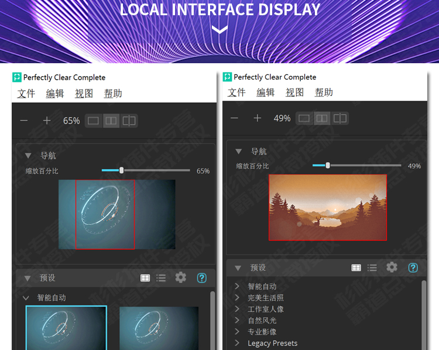Screen dimensions: 439x350
Task: Expand 完美生活照 preset group
Action: pyautogui.click(x=237, y=297)
